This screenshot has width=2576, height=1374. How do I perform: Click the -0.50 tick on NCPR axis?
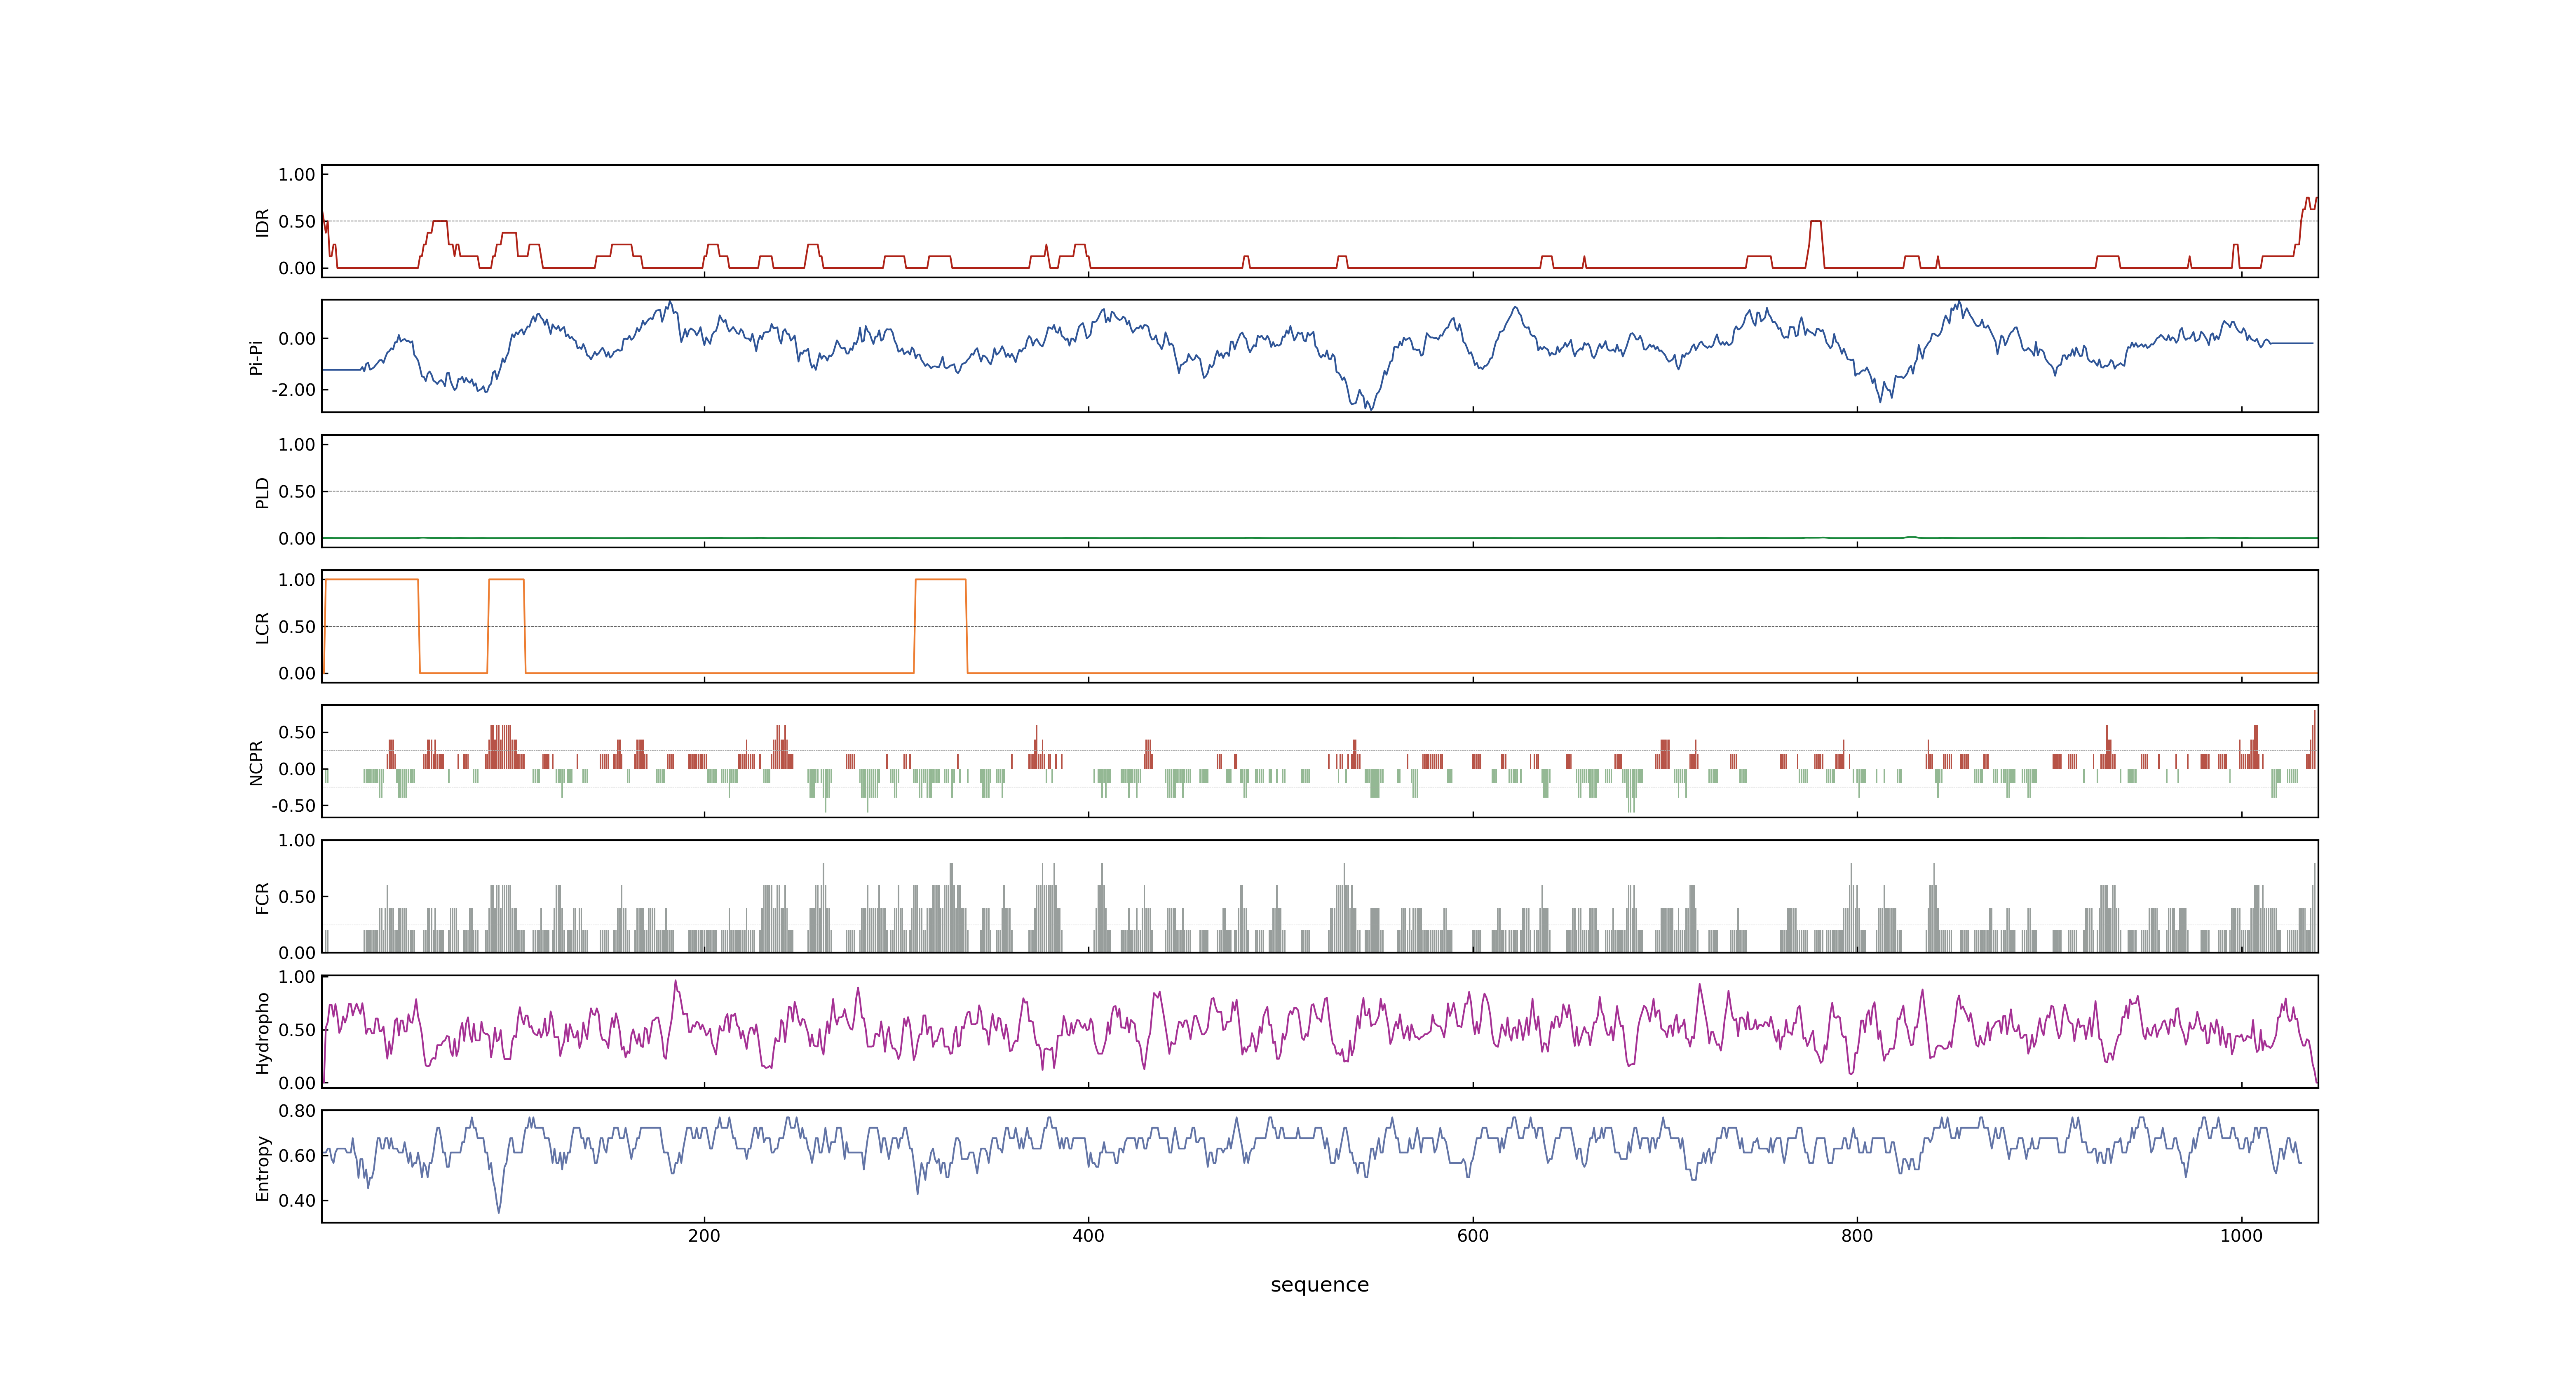pos(293,806)
